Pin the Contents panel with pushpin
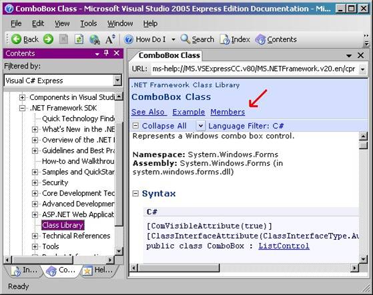Screen dimensions: 373x295 pos(106,53)
